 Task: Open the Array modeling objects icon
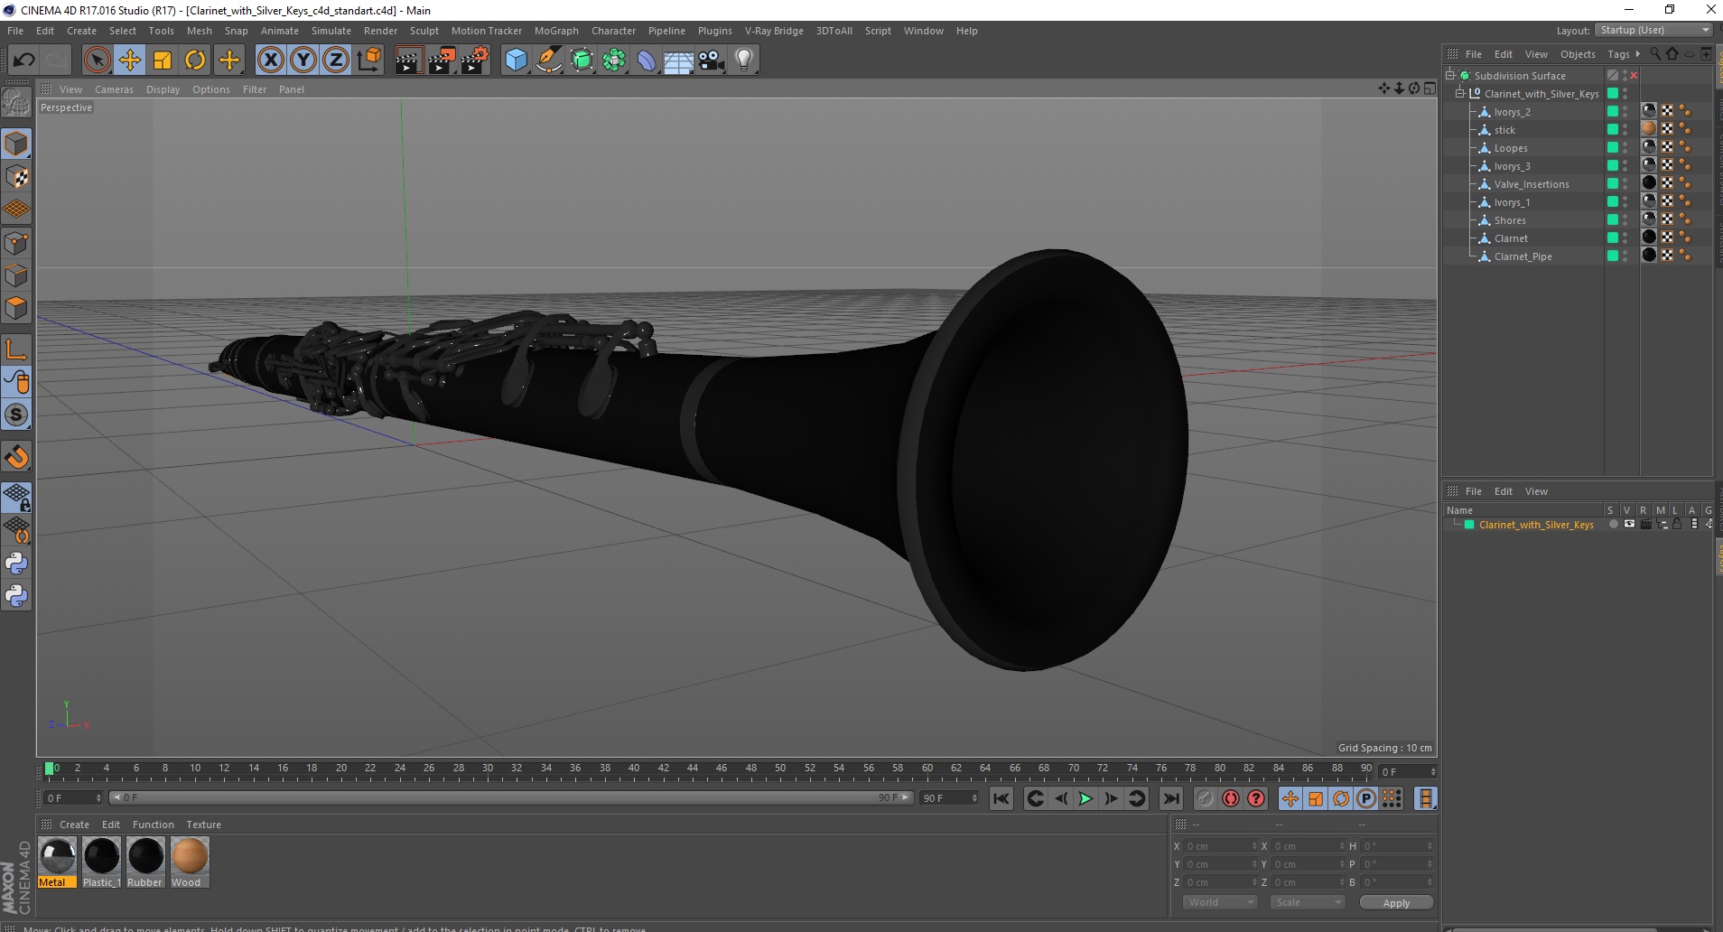pyautogui.click(x=614, y=61)
